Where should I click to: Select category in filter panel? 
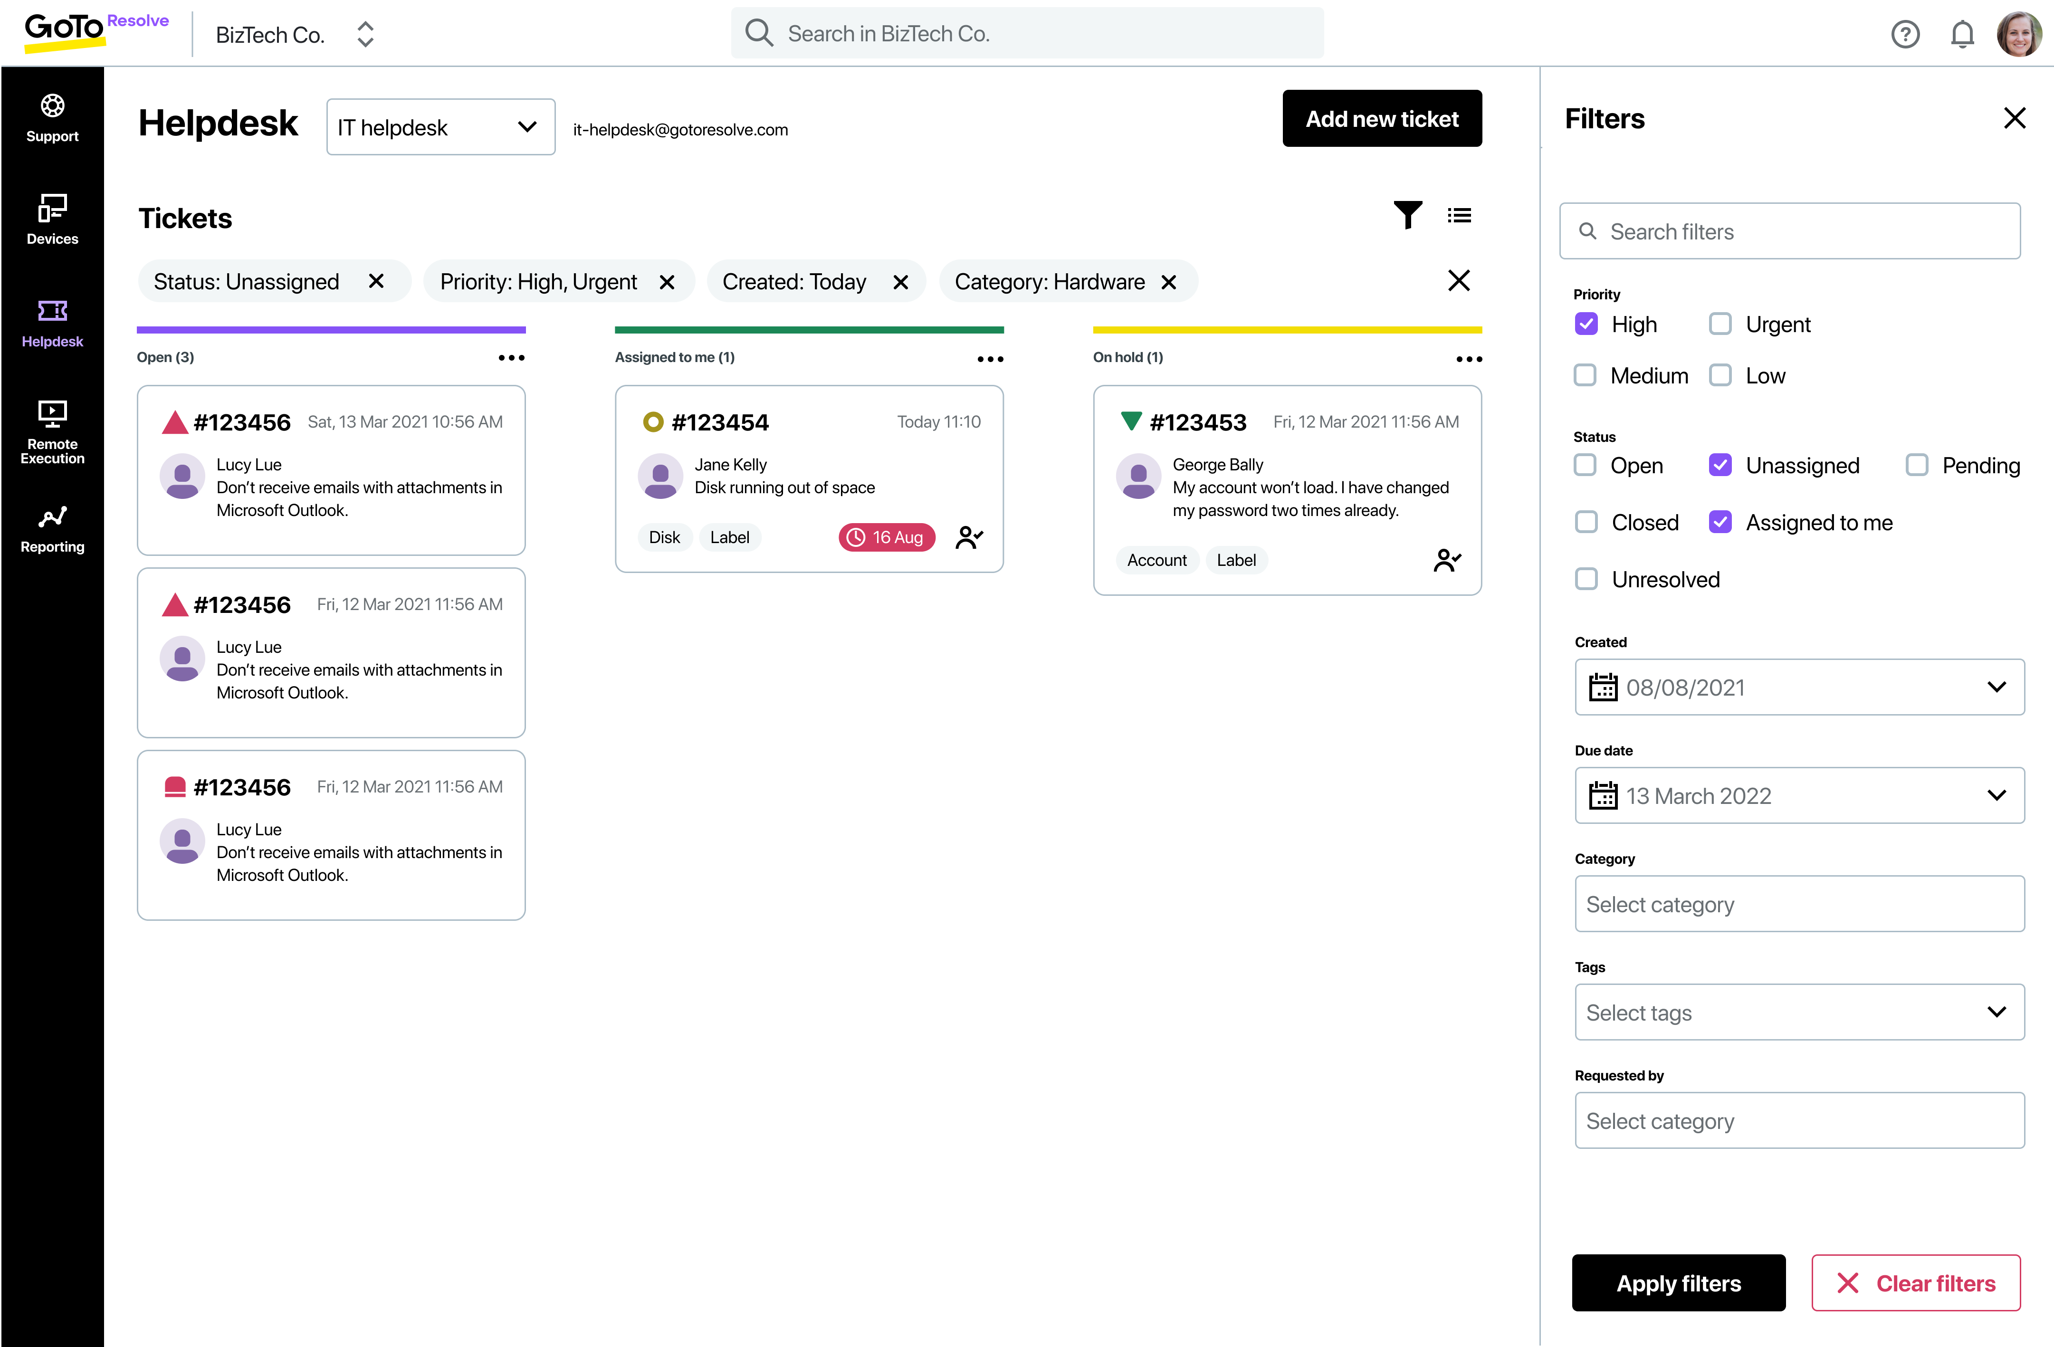pos(1798,904)
